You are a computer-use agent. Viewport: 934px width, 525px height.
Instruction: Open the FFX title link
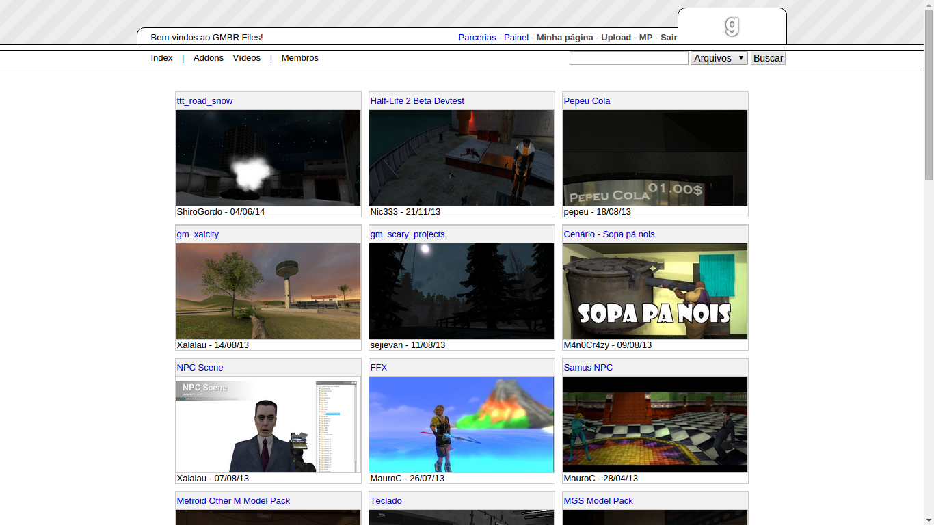click(378, 368)
